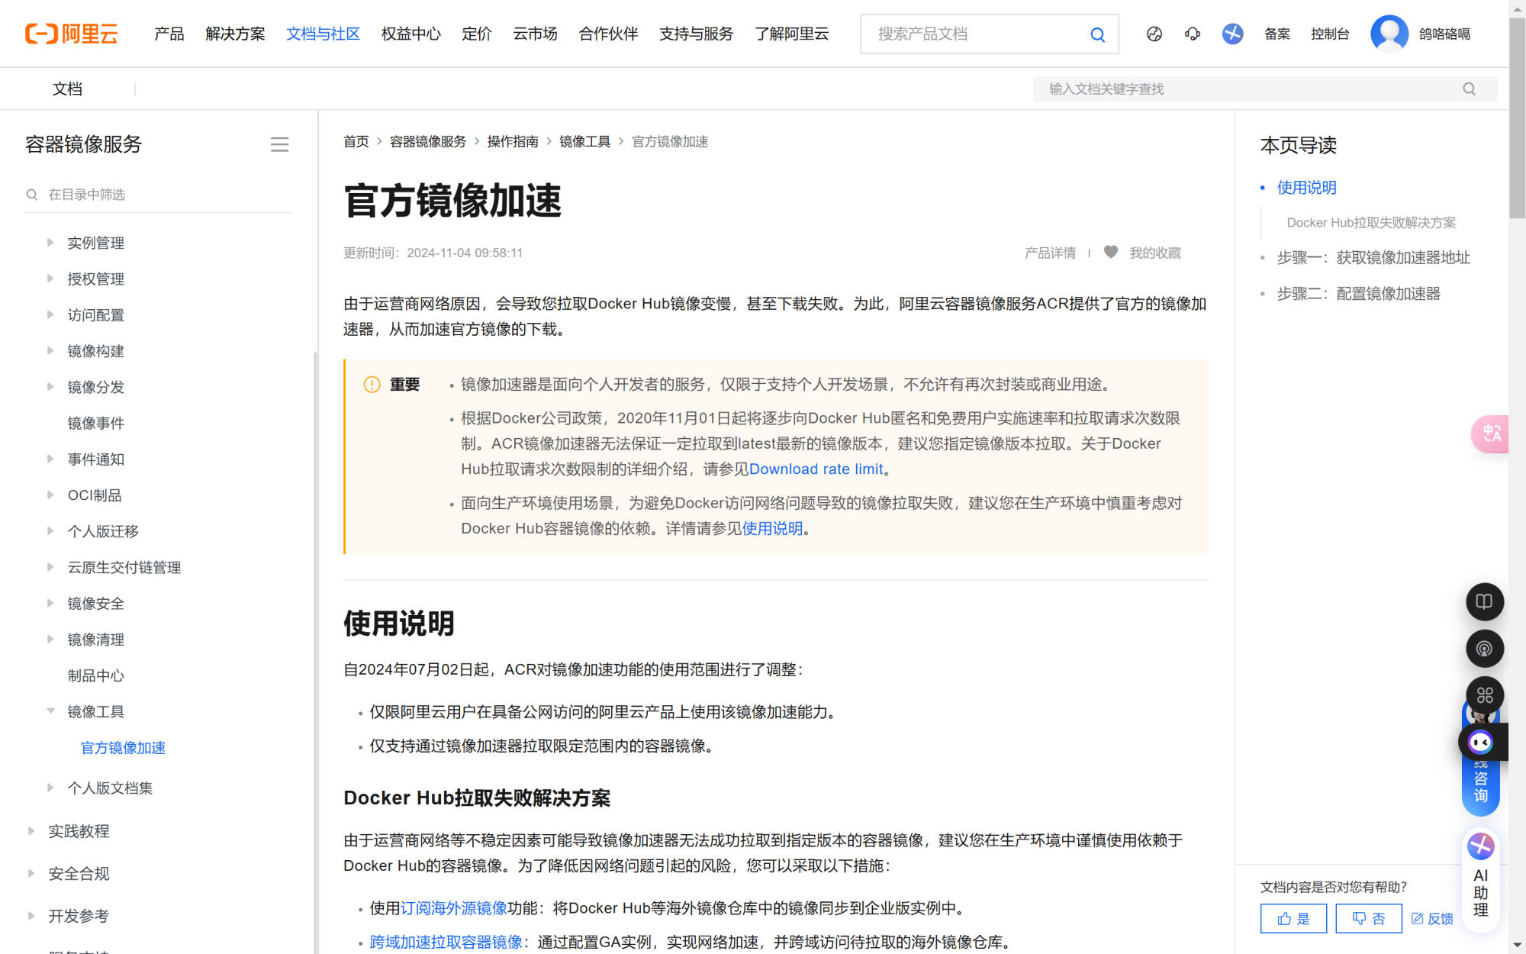Screen dimensions: 1526x954
Task: Open the 支持与服务 top menu
Action: (696, 34)
